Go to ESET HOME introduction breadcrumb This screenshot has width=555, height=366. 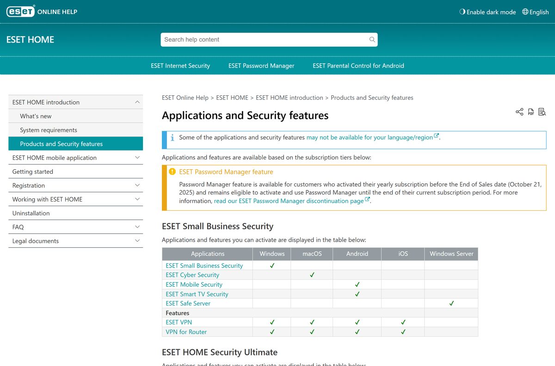[290, 98]
